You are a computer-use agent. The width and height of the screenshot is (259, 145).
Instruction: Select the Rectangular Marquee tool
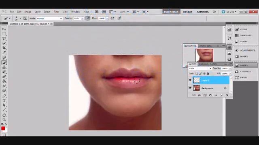pyautogui.click(x=4, y=34)
